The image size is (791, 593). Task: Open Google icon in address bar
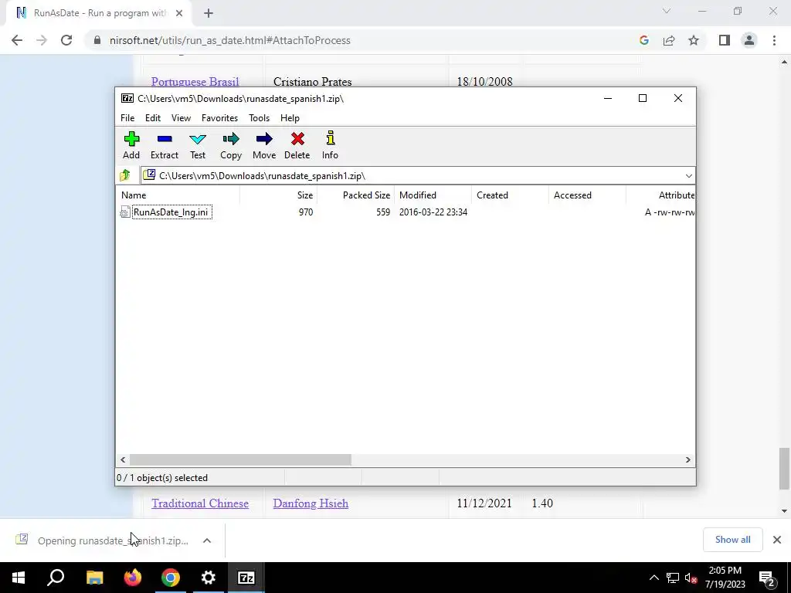pyautogui.click(x=643, y=40)
